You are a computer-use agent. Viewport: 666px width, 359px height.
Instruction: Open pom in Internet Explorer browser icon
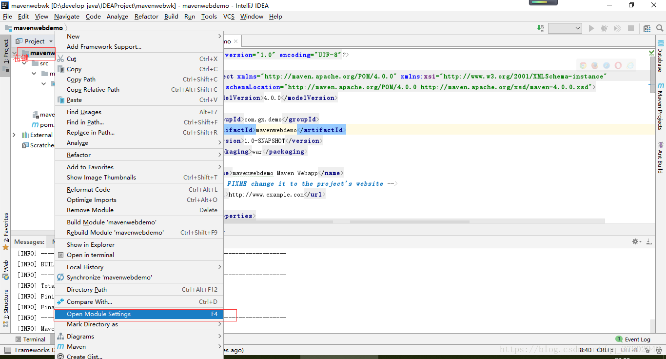point(630,65)
